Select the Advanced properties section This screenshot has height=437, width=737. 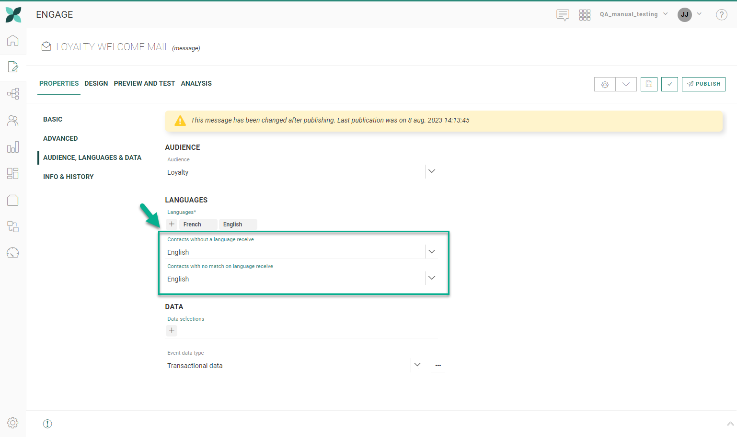(60, 138)
